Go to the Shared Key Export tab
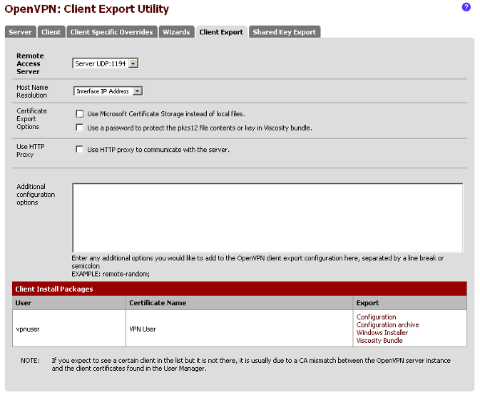Viewport: 480px width, 395px height. (x=285, y=32)
